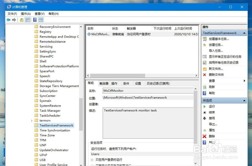Click the tree pane vertical scrollbar thumb
The image size is (252, 166).
click(81, 114)
